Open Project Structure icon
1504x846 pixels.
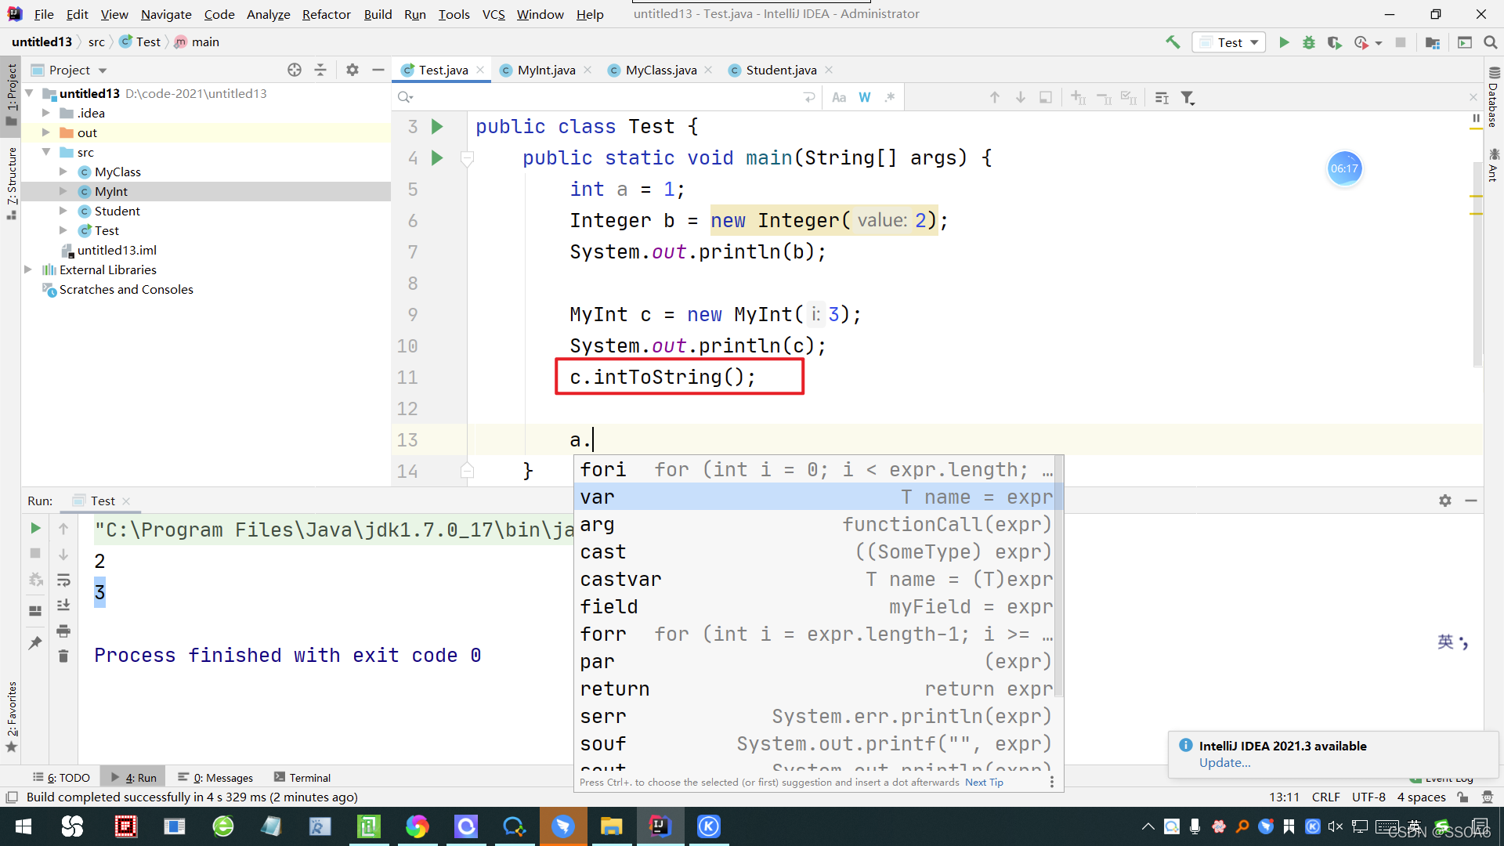[x=1433, y=42]
